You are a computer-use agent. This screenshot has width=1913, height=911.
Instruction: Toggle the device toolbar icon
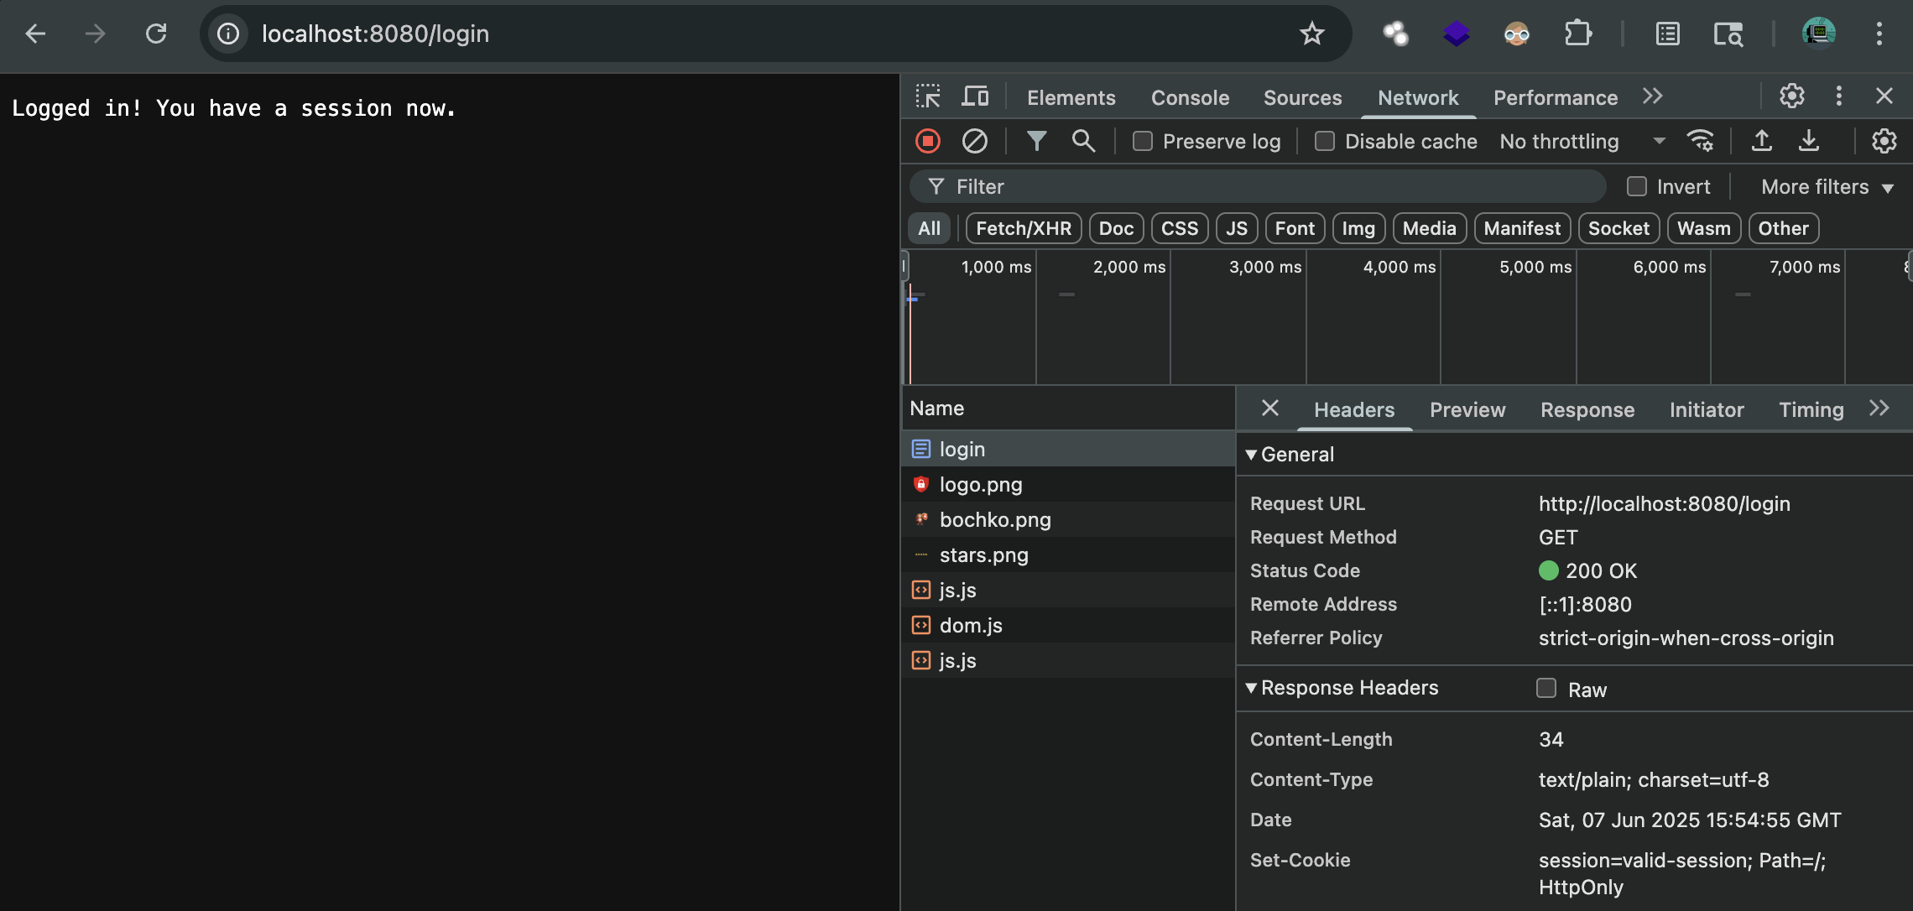click(974, 96)
